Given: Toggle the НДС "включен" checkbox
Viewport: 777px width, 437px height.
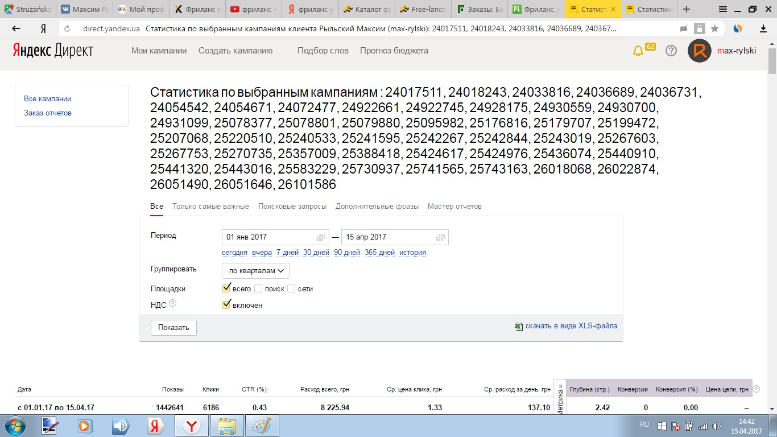Looking at the screenshot, I should [x=226, y=305].
